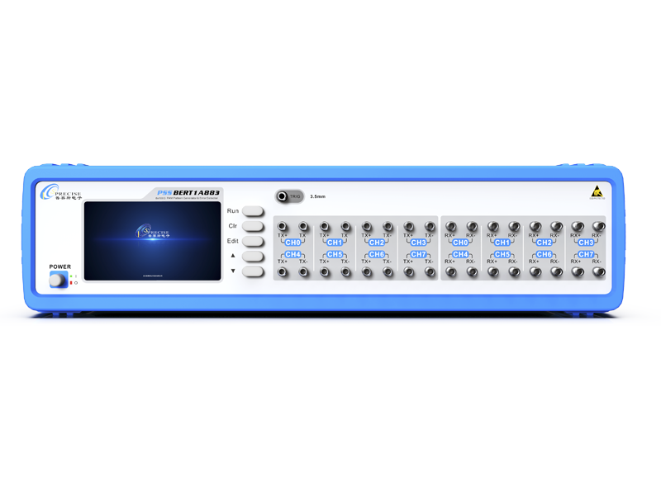The height and width of the screenshot is (495, 661).
Task: Click the red power-off indicator LED
Action: click(x=71, y=282)
